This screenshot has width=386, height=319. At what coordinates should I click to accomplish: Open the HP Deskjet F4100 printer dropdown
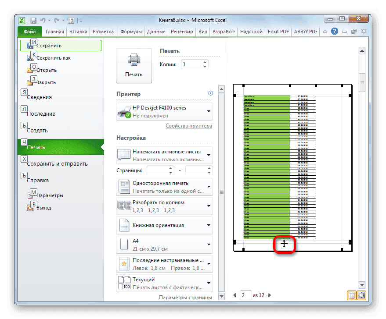point(210,111)
